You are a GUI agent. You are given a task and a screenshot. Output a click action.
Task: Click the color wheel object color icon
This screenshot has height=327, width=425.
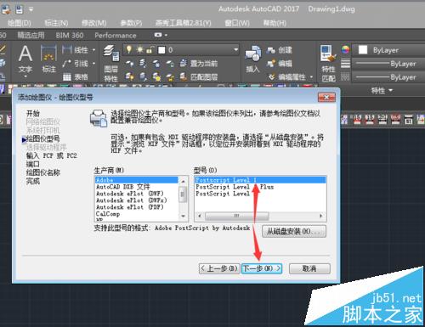pos(345,50)
